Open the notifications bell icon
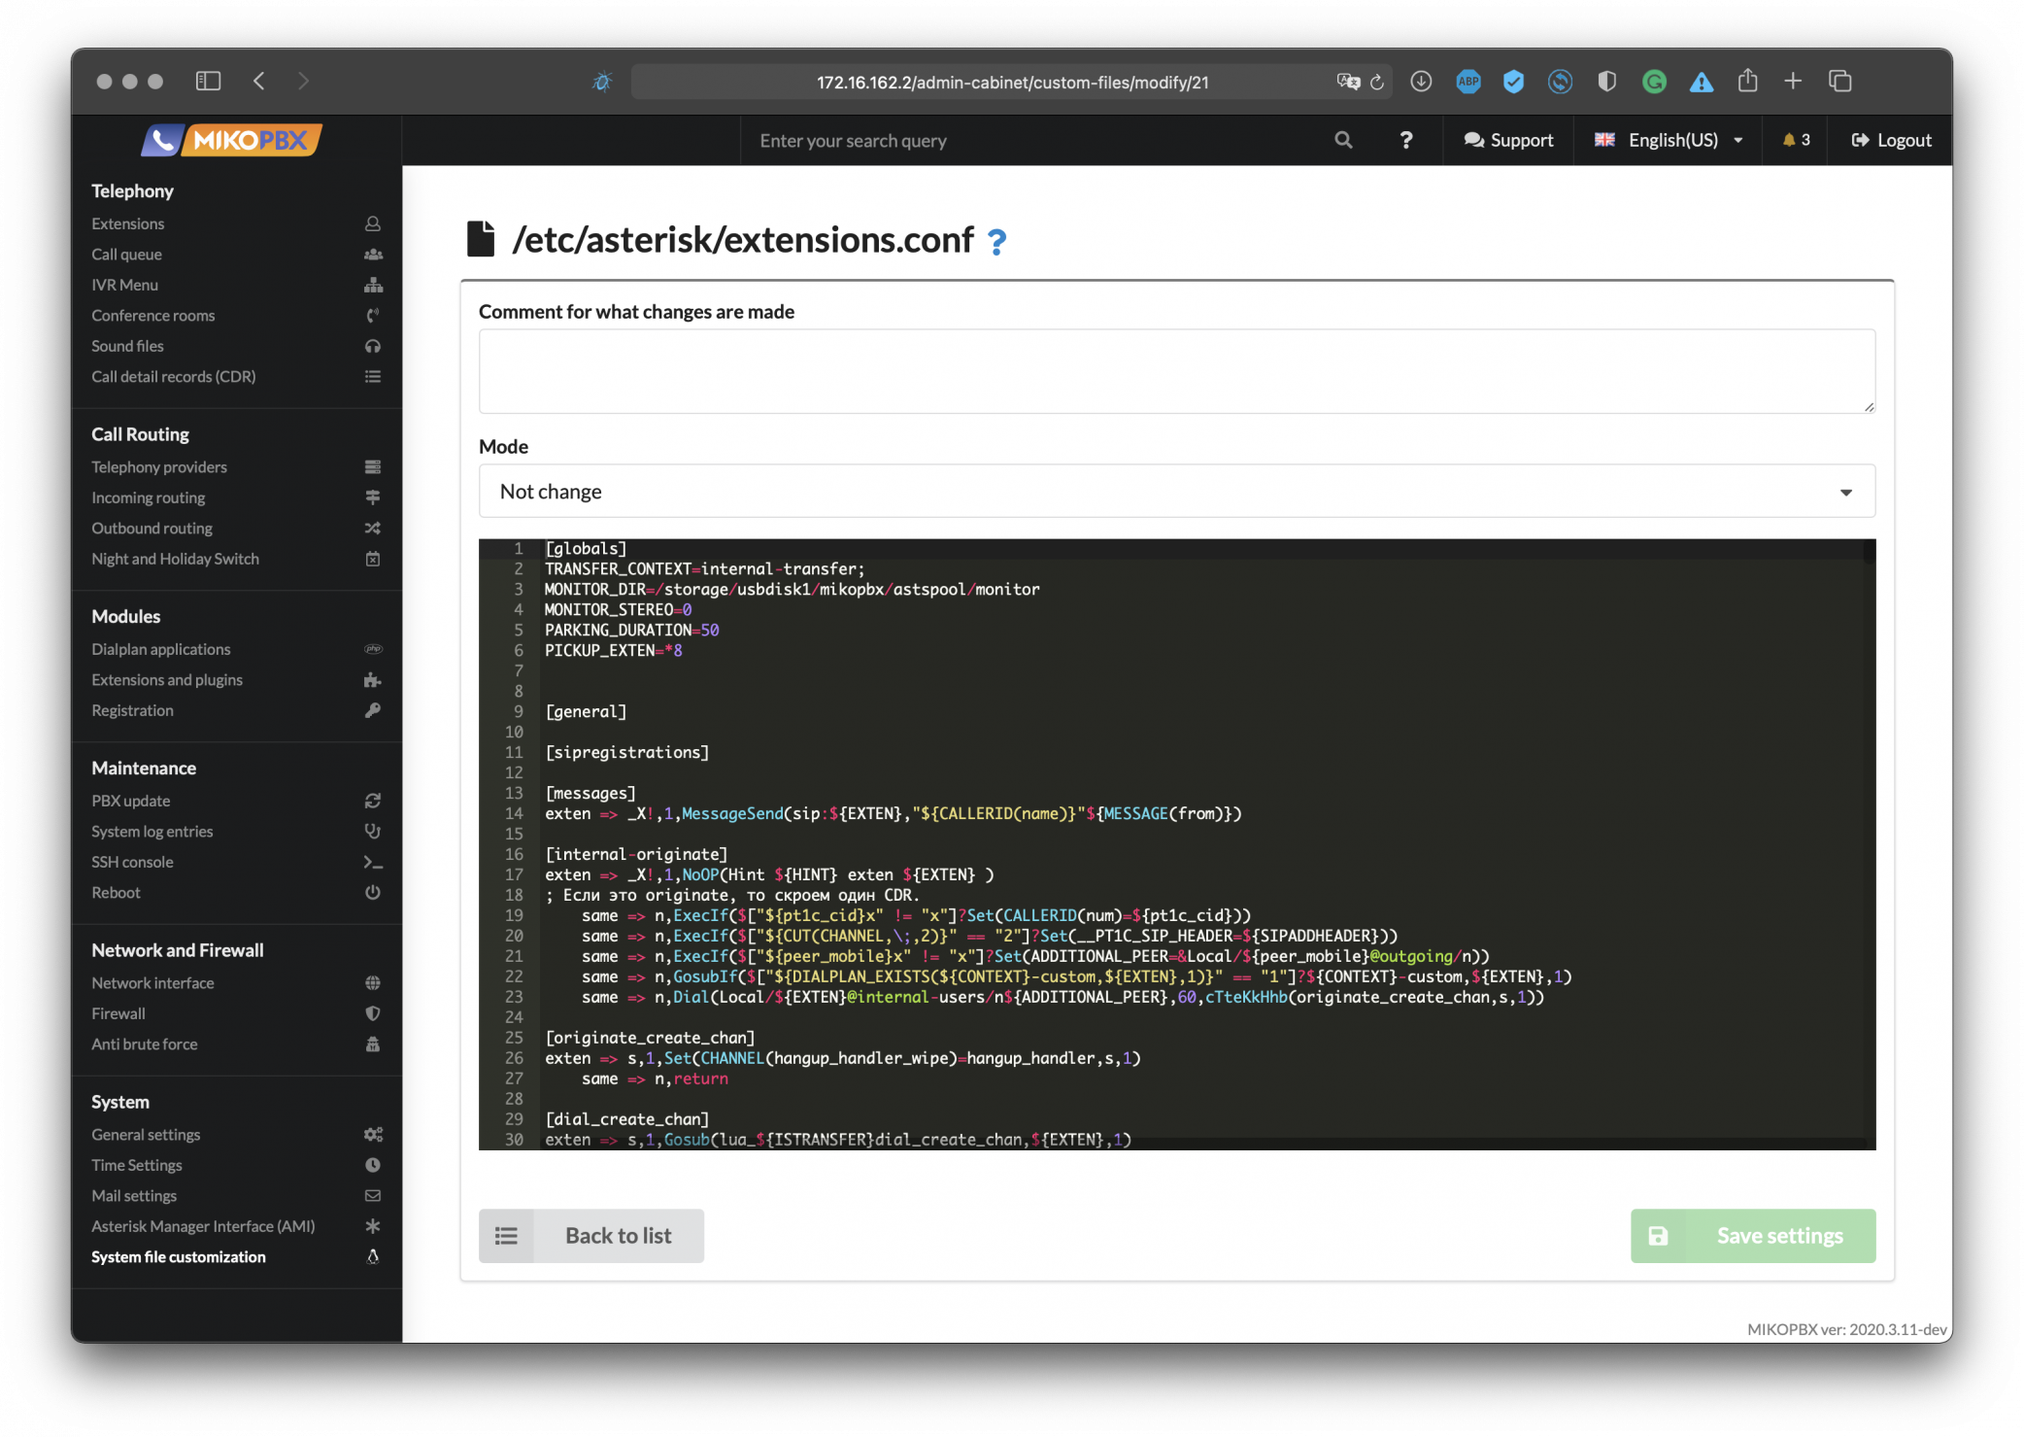Screen dimensions: 2024x1437 (1790, 140)
